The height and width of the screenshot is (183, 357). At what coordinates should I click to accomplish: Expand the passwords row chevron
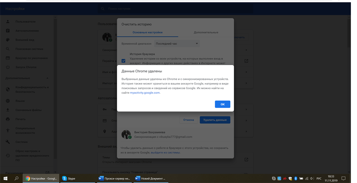point(246,109)
